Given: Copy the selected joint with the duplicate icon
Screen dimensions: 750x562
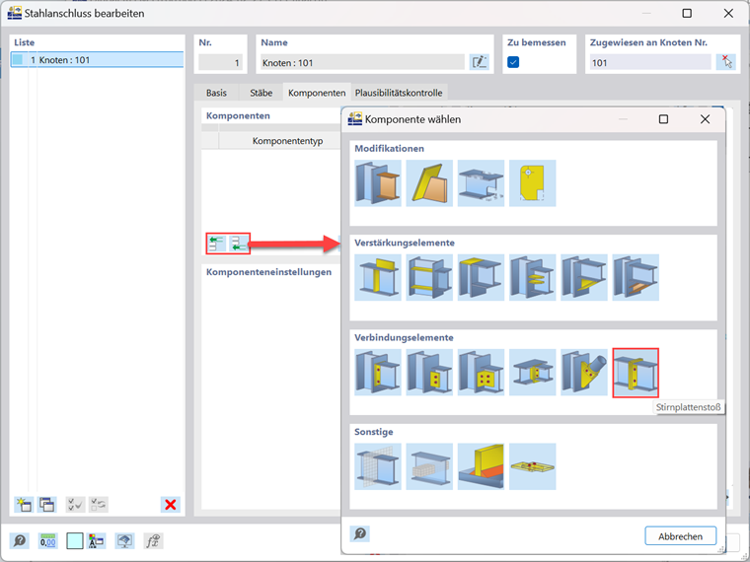Looking at the screenshot, I should point(46,504).
